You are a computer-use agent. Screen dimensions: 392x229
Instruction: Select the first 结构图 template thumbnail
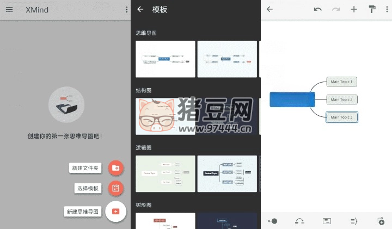pyautogui.click(x=166, y=116)
